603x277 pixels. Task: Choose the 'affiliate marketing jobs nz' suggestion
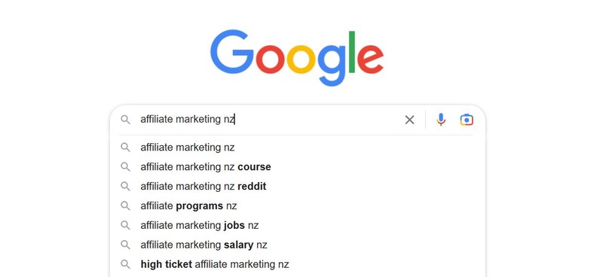(297, 225)
